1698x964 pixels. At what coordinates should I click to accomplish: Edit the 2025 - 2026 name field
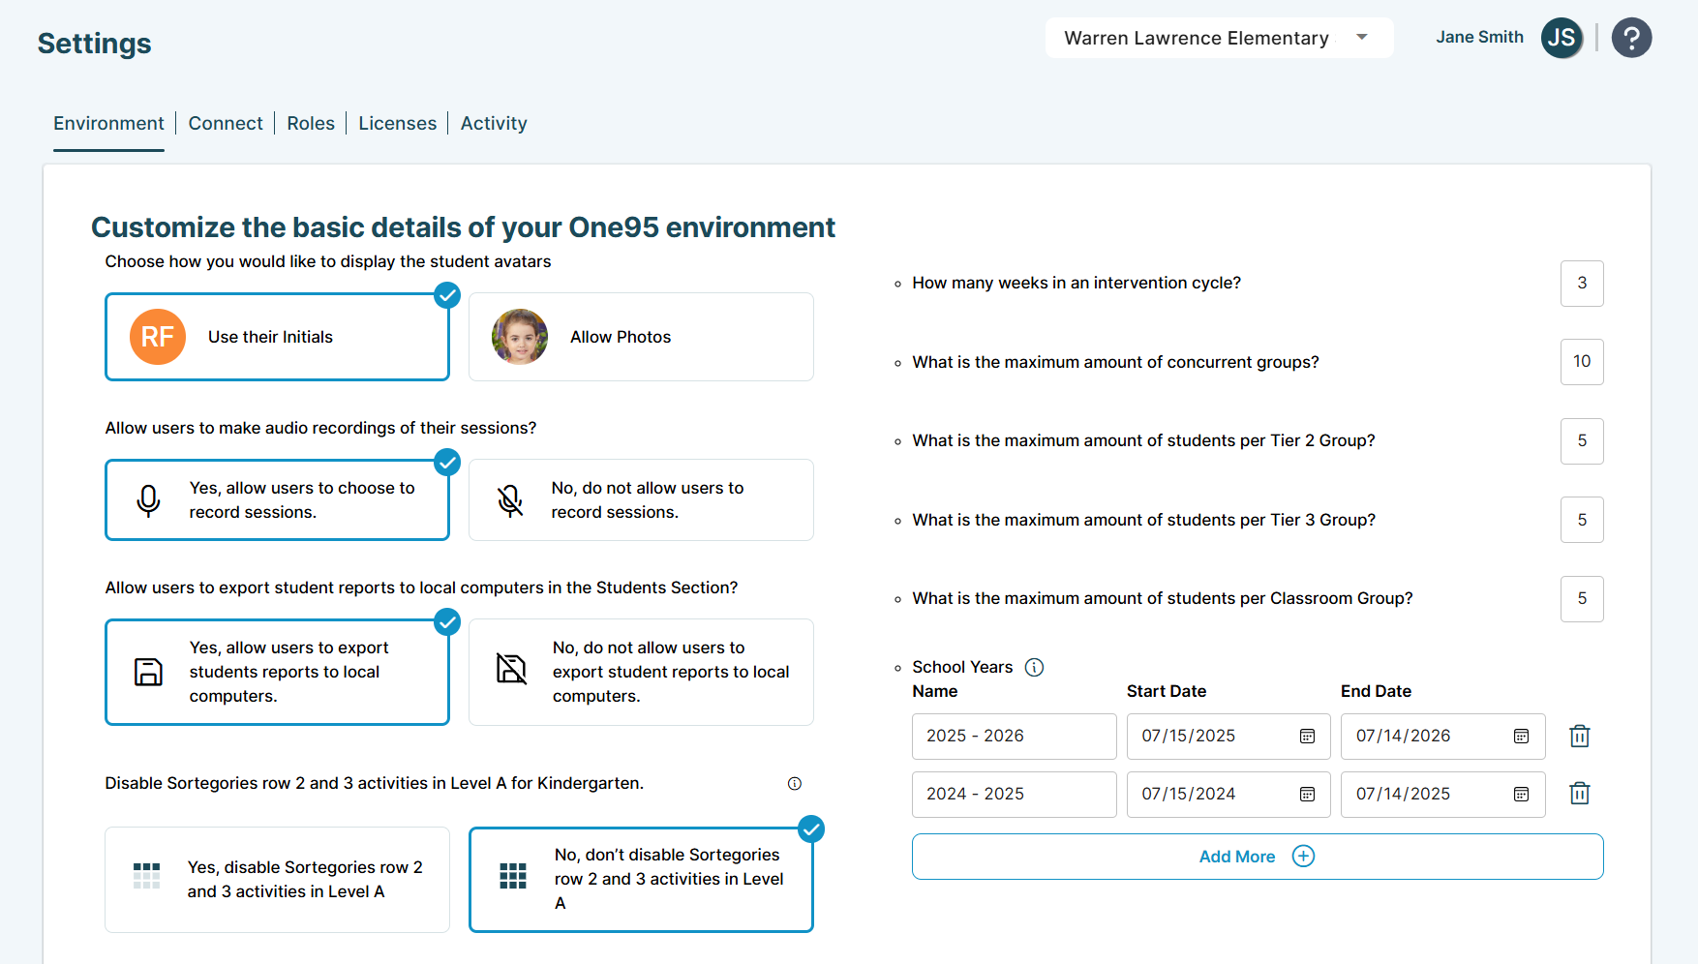tap(1015, 737)
